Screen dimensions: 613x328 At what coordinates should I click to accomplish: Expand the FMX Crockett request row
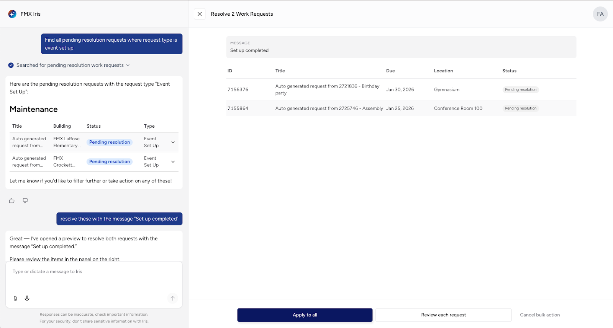[x=173, y=162]
